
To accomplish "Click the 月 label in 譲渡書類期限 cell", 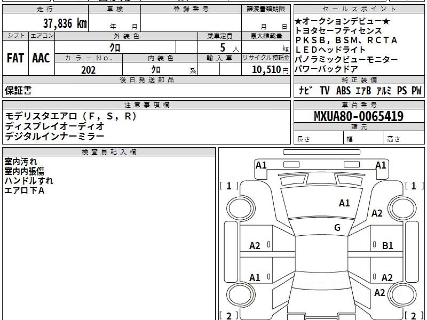I will [263, 27].
